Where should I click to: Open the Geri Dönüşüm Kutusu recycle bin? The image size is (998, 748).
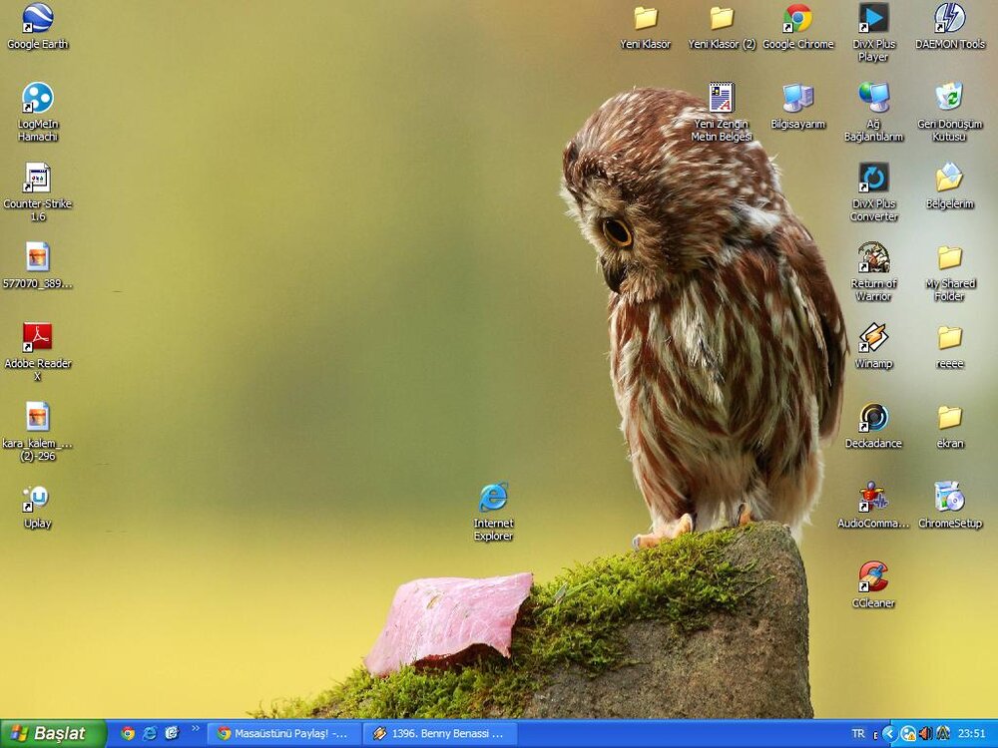tap(949, 99)
